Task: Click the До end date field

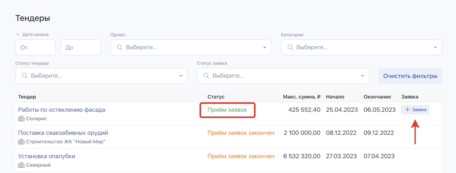Action: (80, 47)
